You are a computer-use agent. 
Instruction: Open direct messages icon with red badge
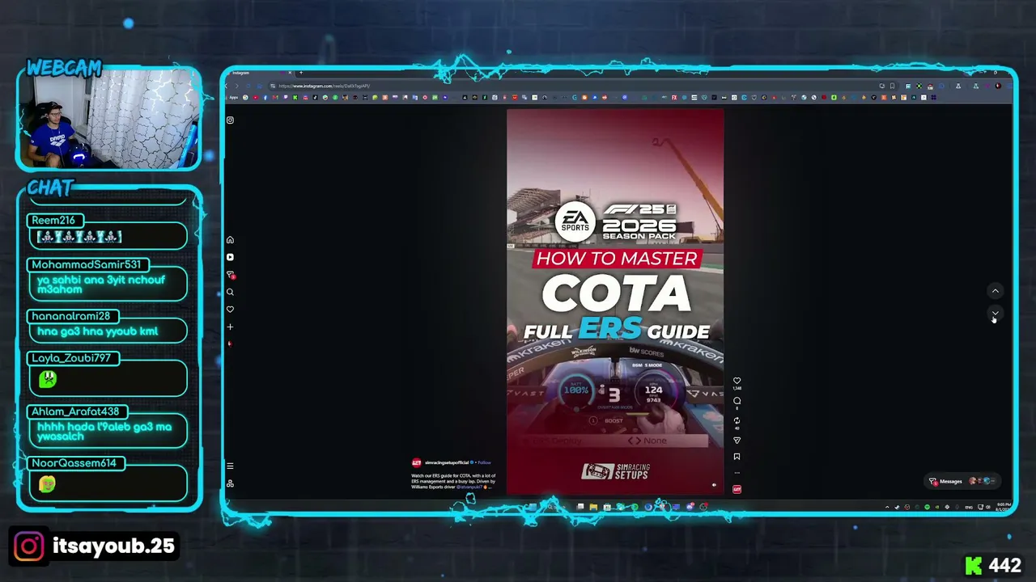pyautogui.click(x=230, y=275)
